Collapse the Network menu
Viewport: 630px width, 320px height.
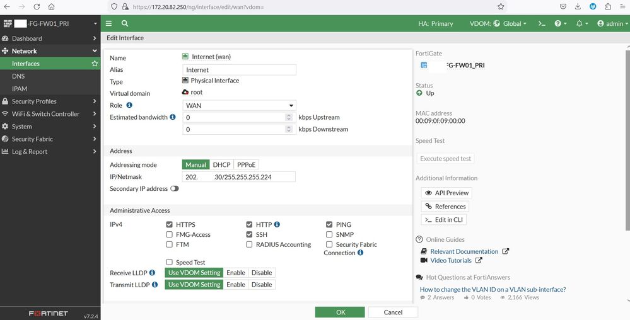50,51
